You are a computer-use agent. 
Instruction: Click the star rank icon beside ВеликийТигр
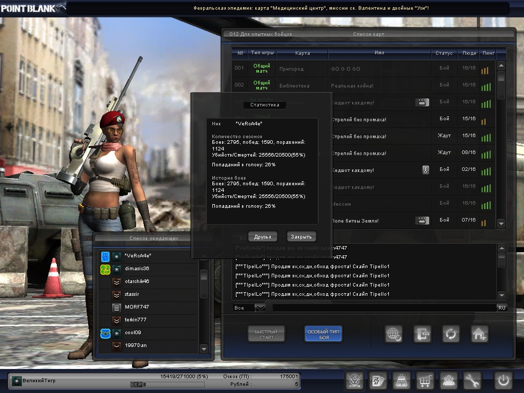[x=16, y=381]
